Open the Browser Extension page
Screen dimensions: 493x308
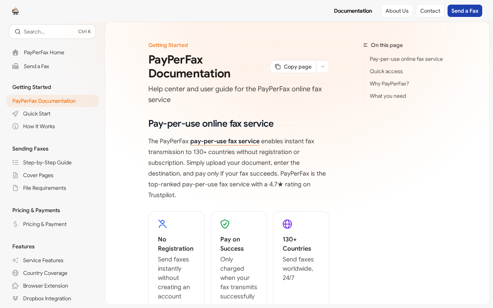click(52, 286)
